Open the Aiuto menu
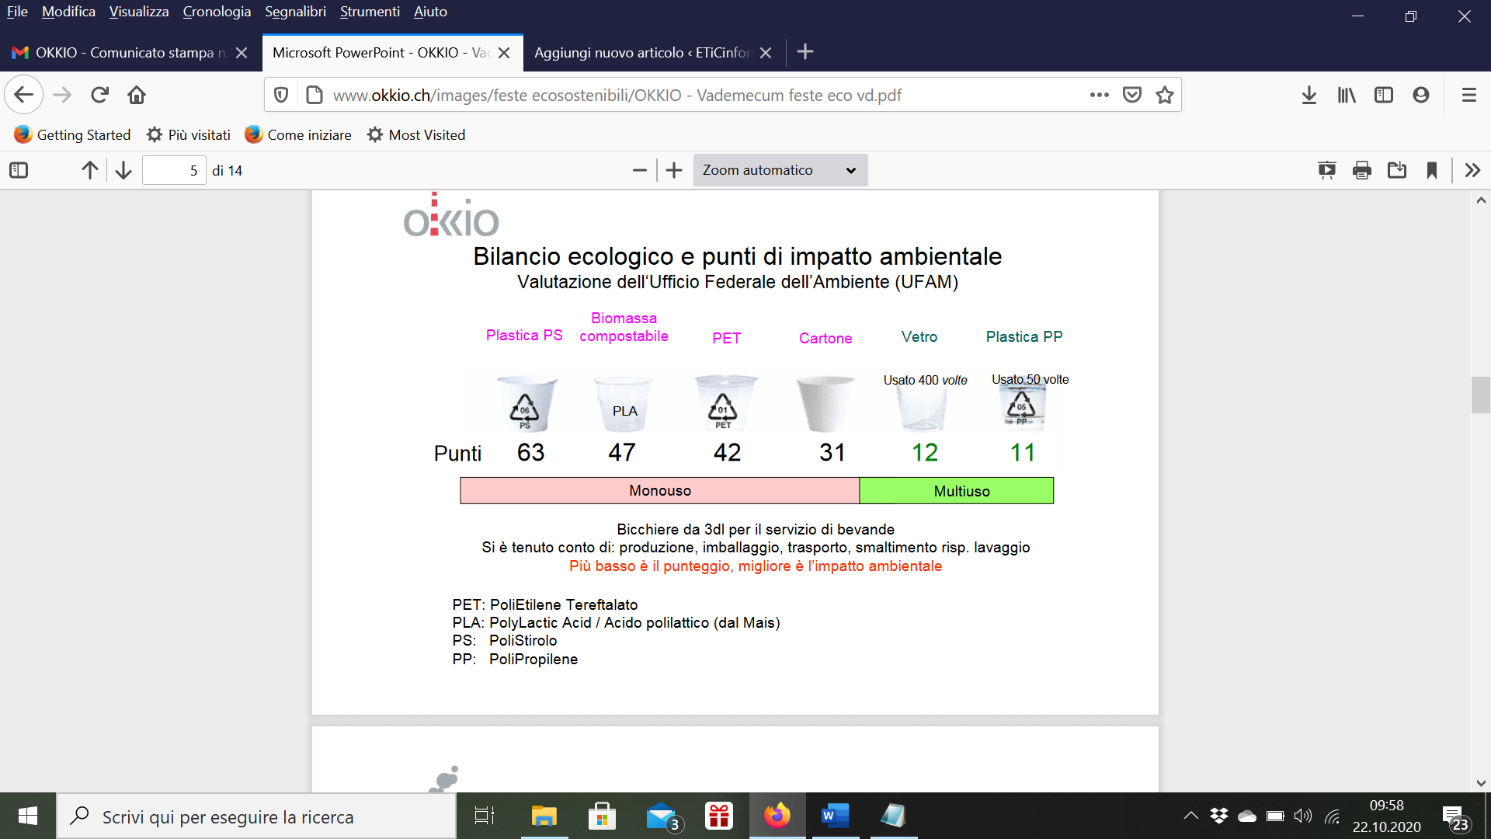The width and height of the screenshot is (1491, 839). click(430, 12)
